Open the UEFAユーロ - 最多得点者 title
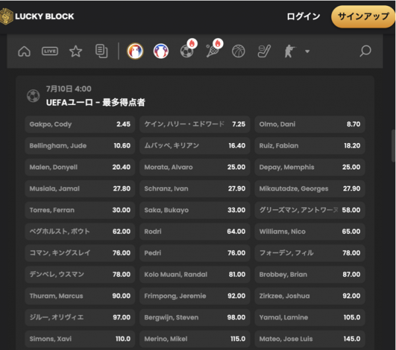 pos(96,102)
